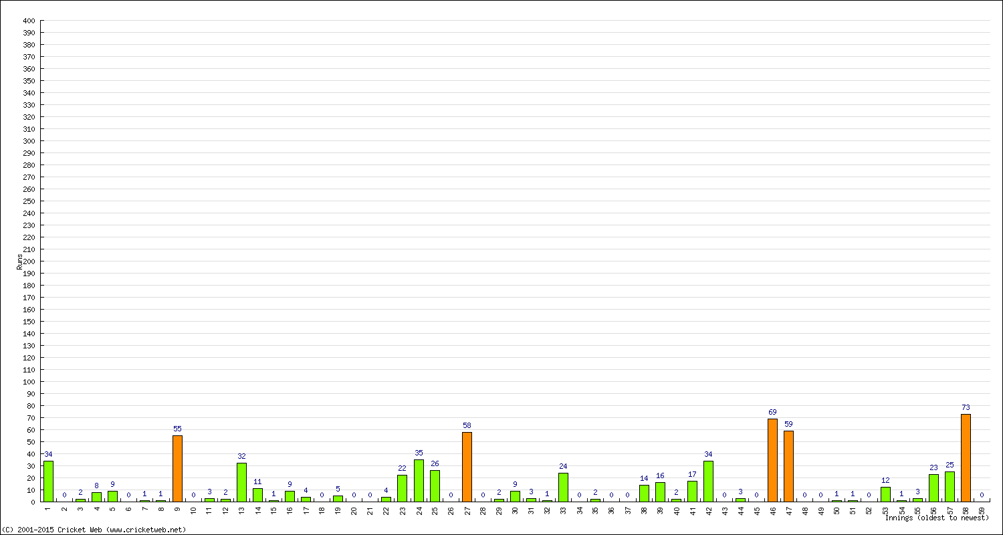Select the green bar labeled 17
The width and height of the screenshot is (1003, 535).
(692, 491)
